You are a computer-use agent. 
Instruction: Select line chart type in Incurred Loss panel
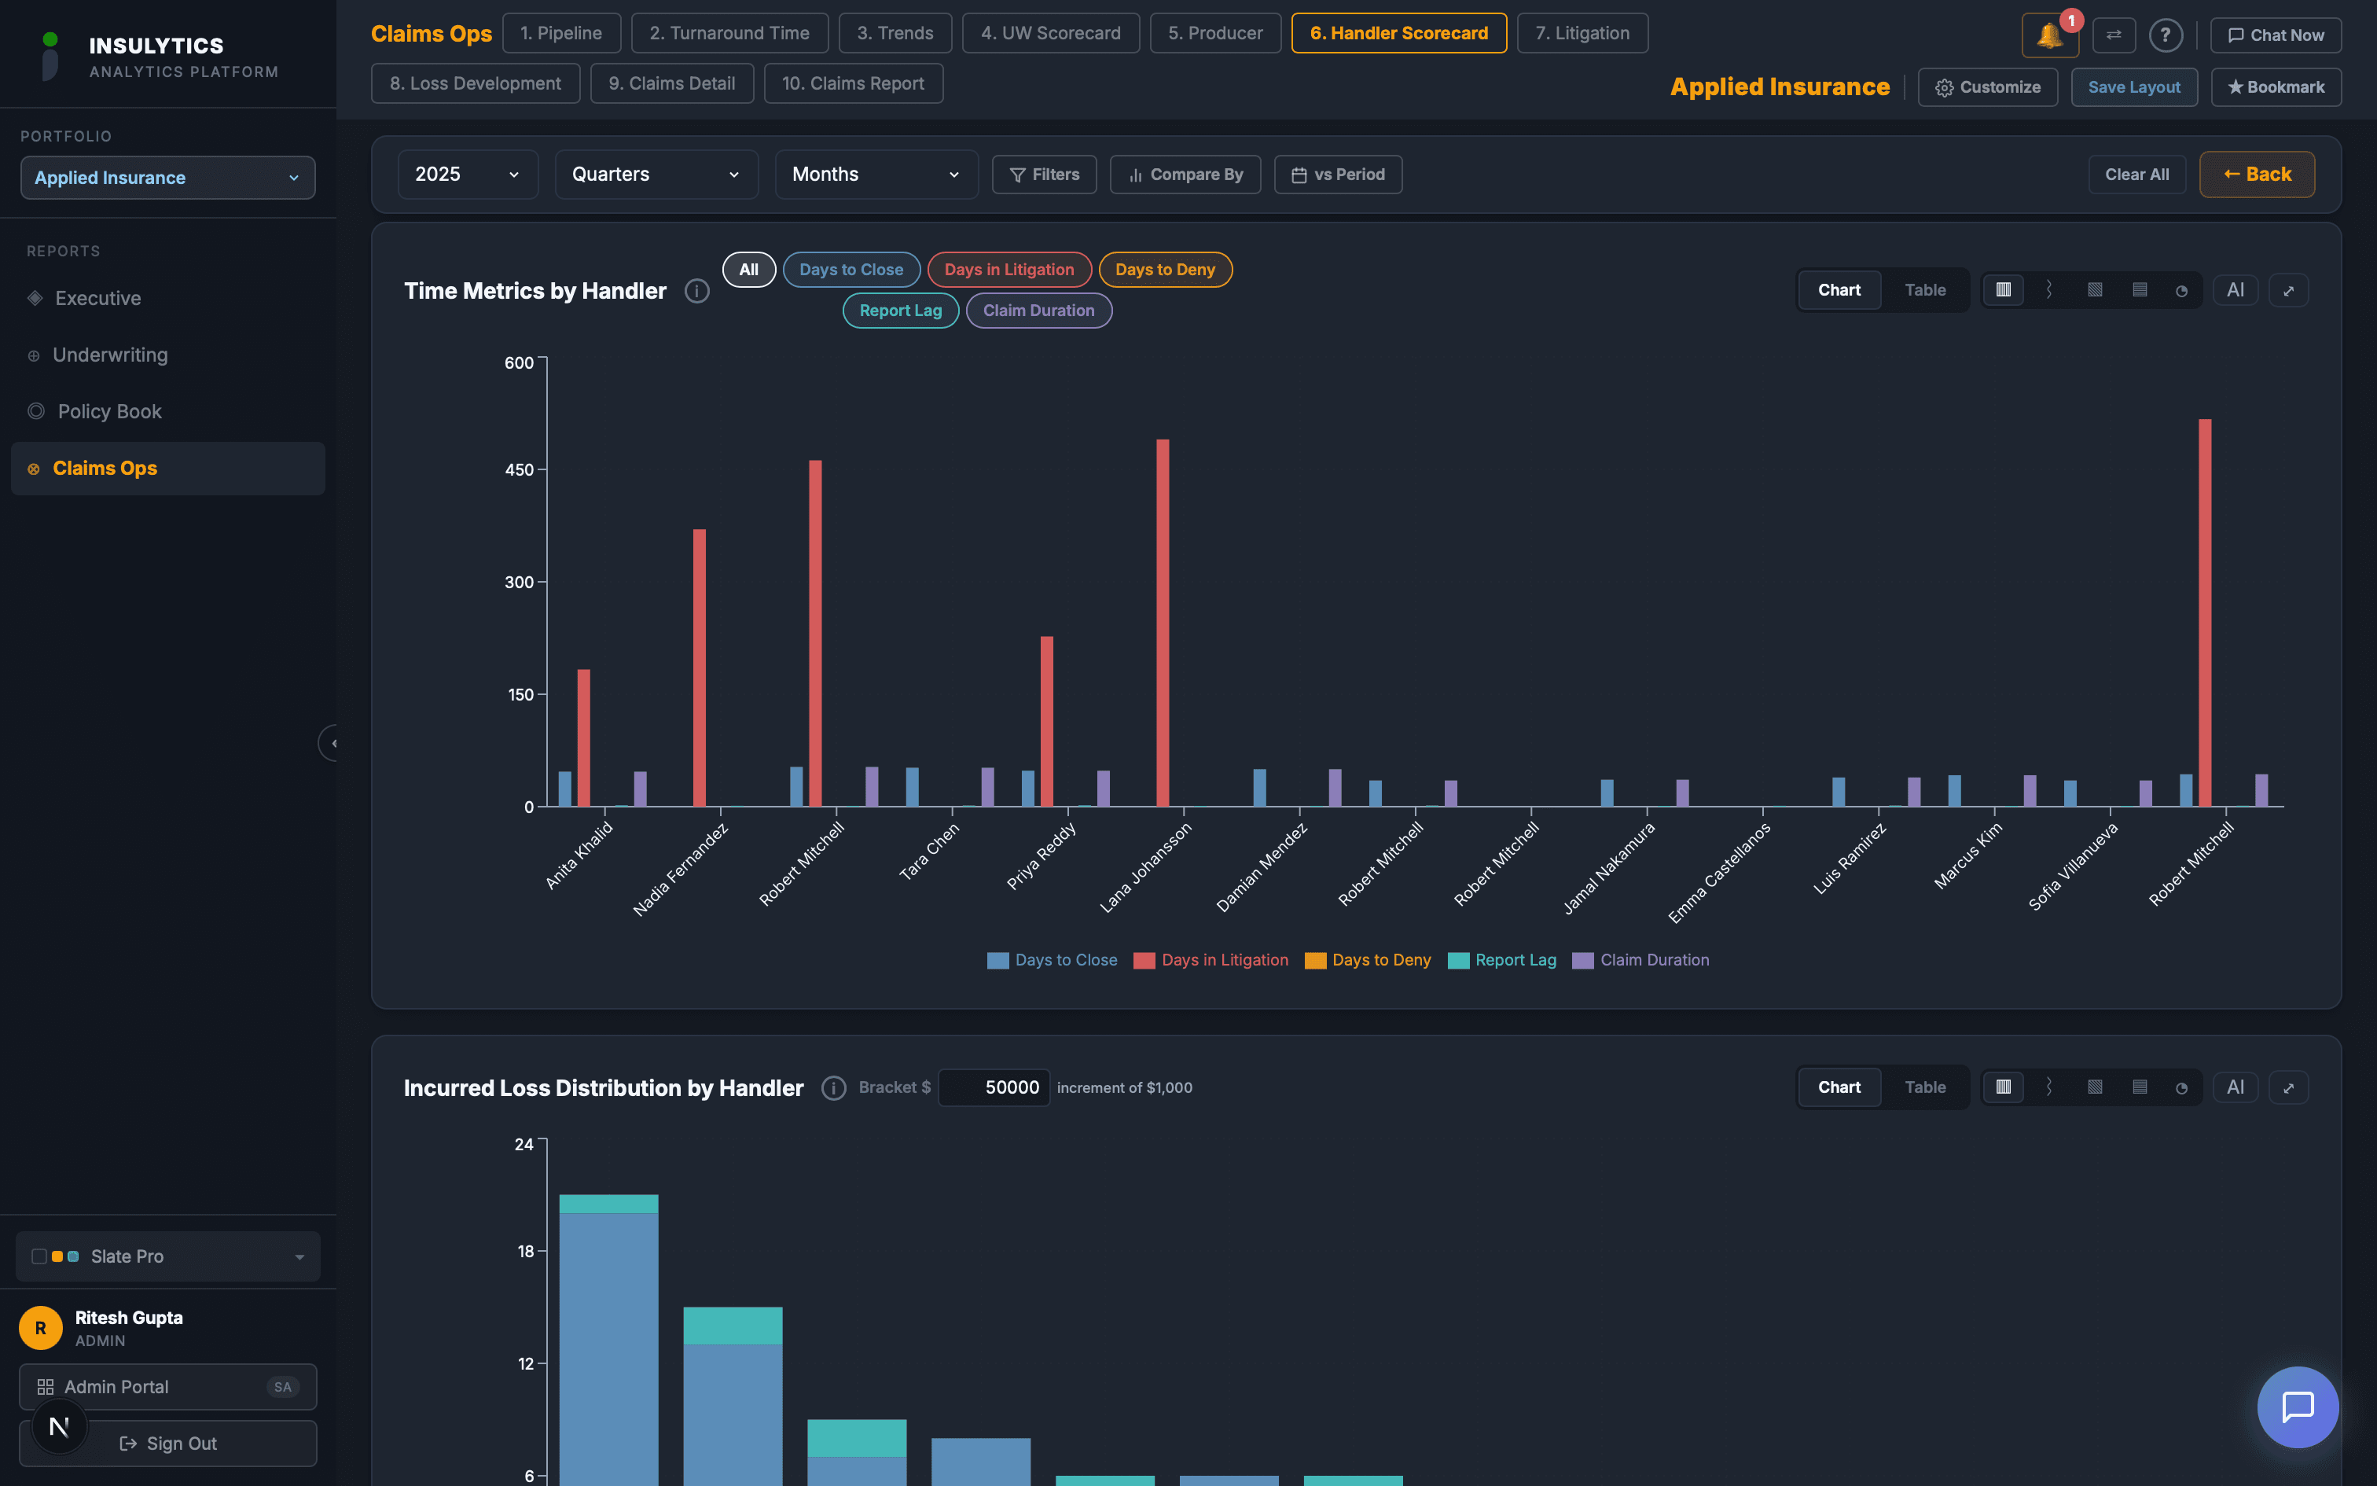pyautogui.click(x=2048, y=1087)
